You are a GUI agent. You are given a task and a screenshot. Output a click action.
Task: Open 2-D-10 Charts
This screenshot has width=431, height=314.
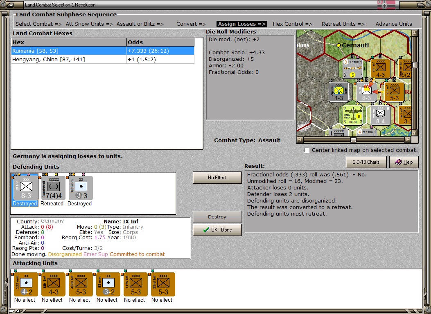(x=366, y=162)
